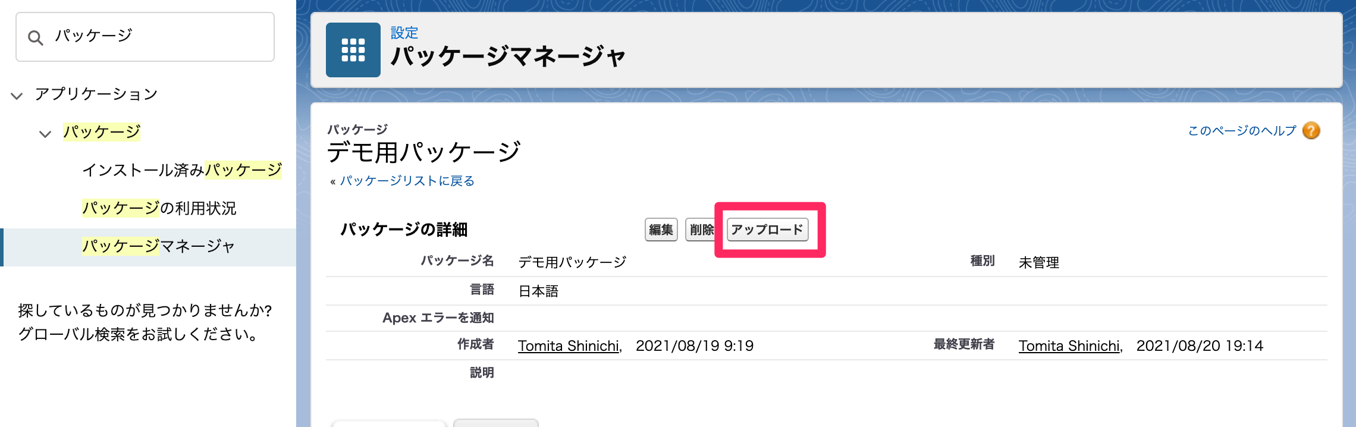Click the 未管理 type value
This screenshot has width=1356, height=427.
1039,262
